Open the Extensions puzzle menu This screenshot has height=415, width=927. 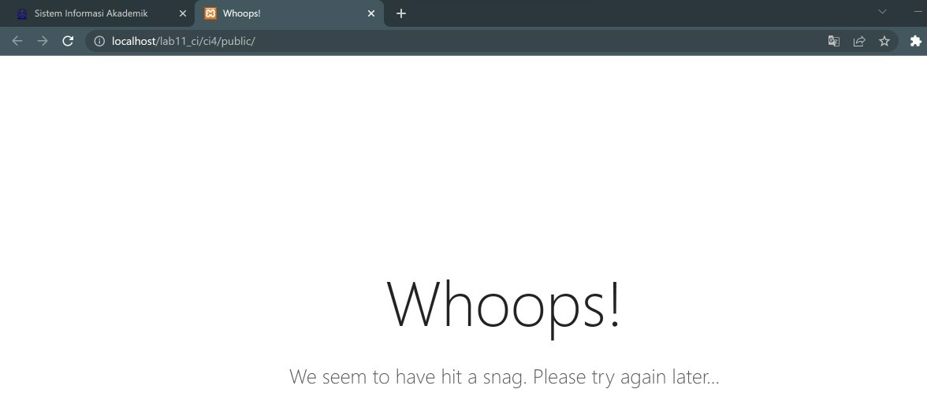pos(915,41)
